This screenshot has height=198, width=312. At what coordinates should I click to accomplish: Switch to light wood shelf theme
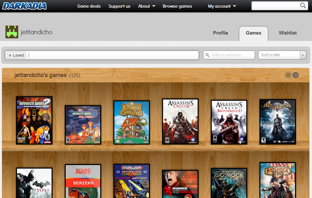(288, 75)
